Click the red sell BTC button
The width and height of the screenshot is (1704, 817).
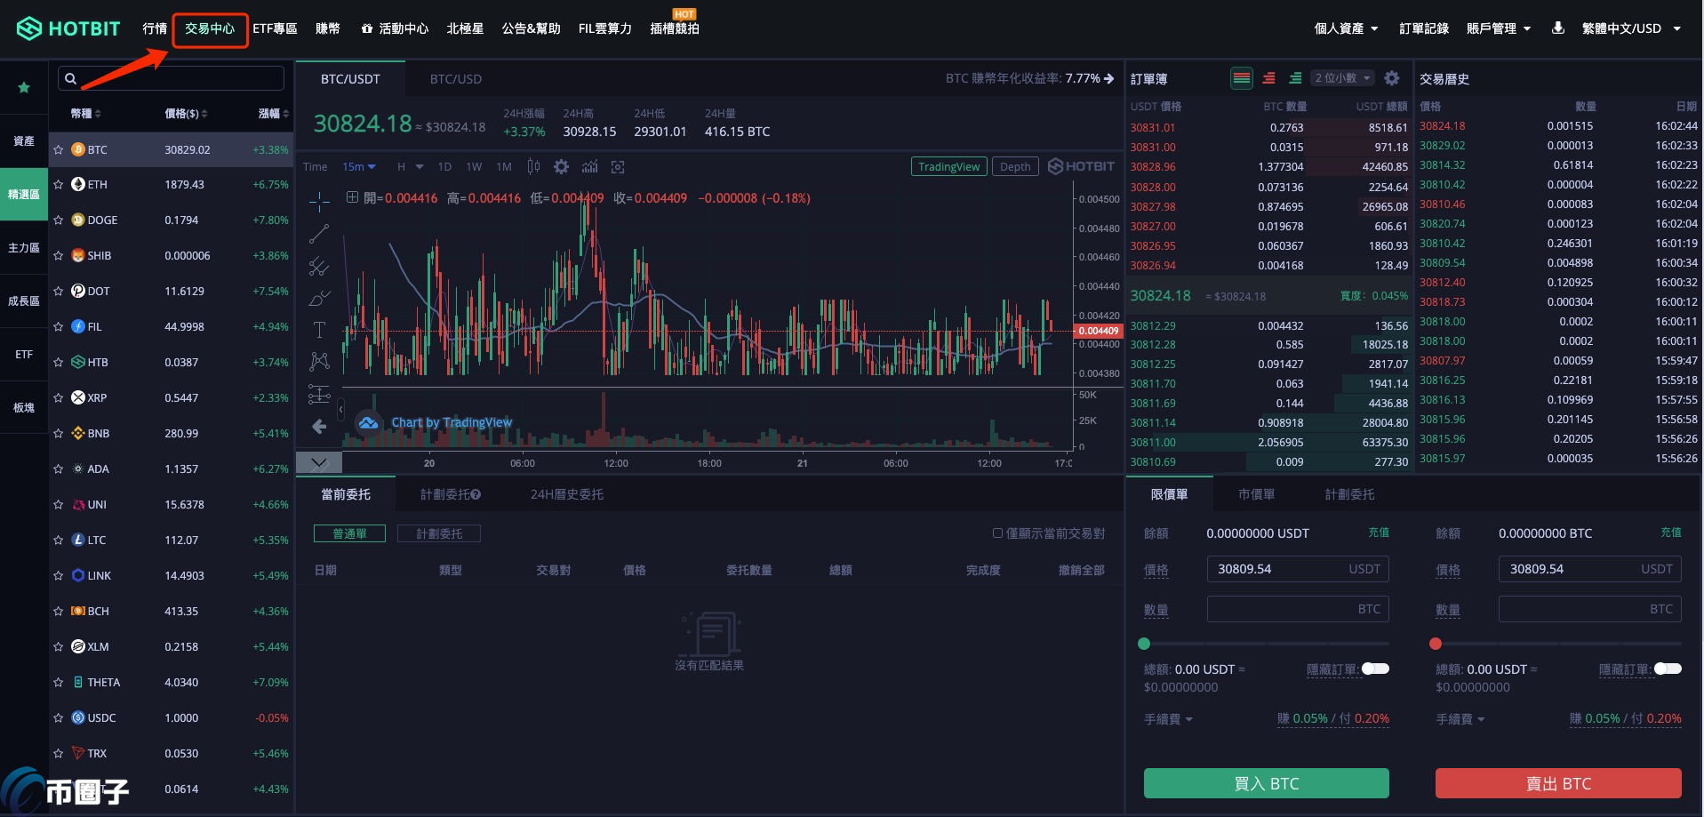[x=1557, y=783]
